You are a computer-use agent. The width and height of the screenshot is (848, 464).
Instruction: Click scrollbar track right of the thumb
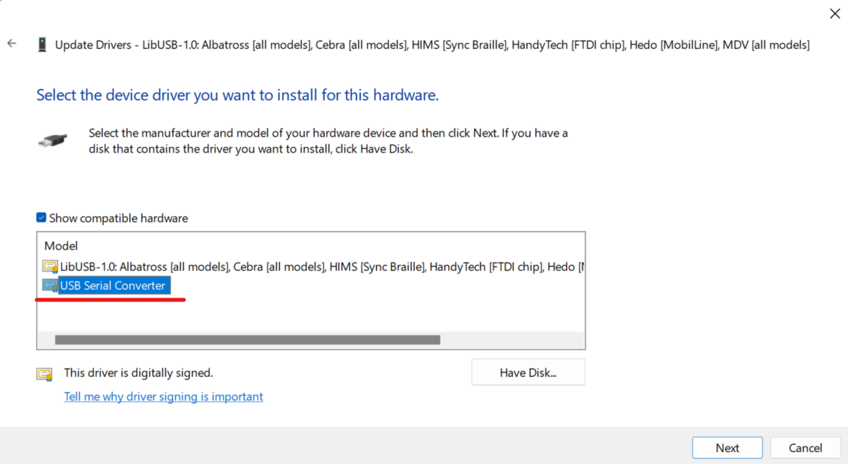[509, 340]
